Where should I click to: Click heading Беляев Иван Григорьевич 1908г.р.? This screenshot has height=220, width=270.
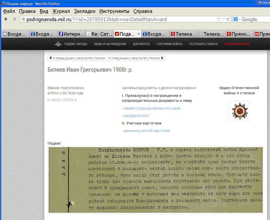point(90,70)
